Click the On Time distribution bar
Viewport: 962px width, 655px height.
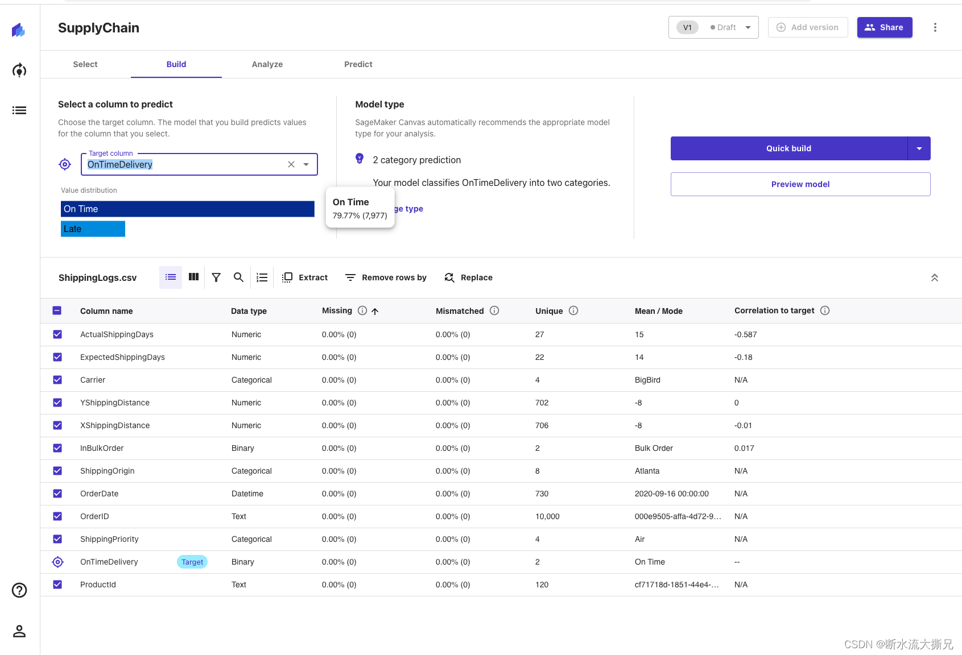click(188, 209)
